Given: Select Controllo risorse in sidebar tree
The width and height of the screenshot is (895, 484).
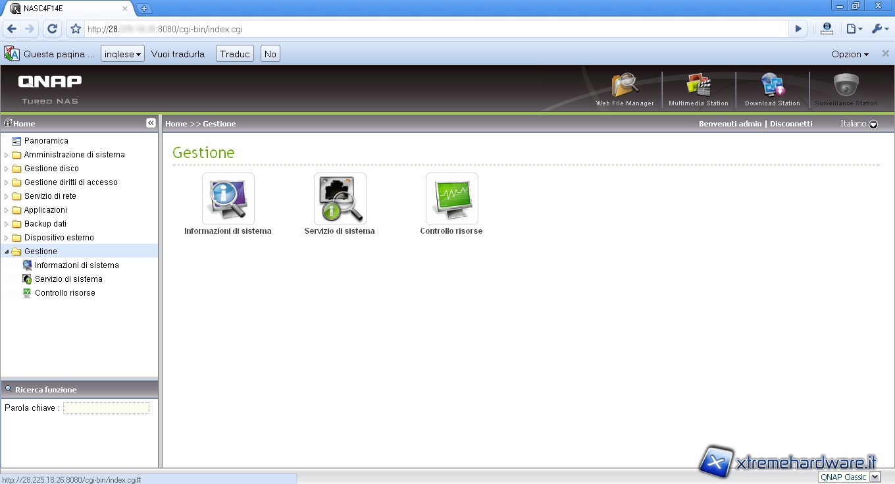Looking at the screenshot, I should (x=64, y=293).
